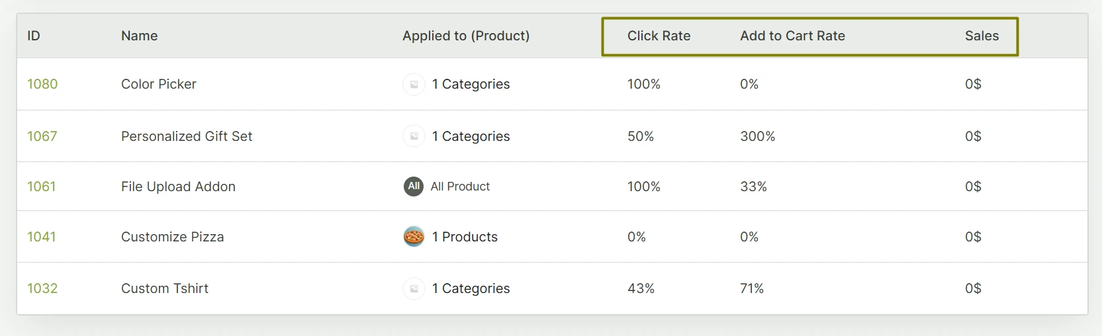Image resolution: width=1102 pixels, height=336 pixels.
Task: Click the Click Rate column header
Action: pos(659,36)
